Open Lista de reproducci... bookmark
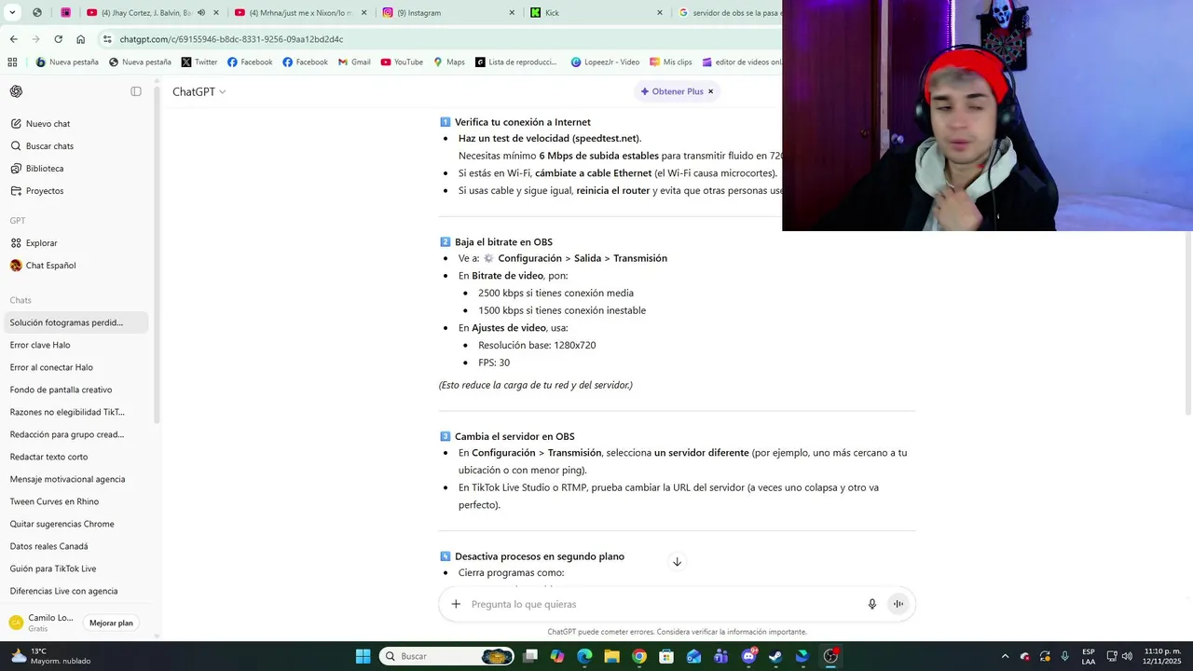Viewport: 1193px width, 671px height. [515, 62]
